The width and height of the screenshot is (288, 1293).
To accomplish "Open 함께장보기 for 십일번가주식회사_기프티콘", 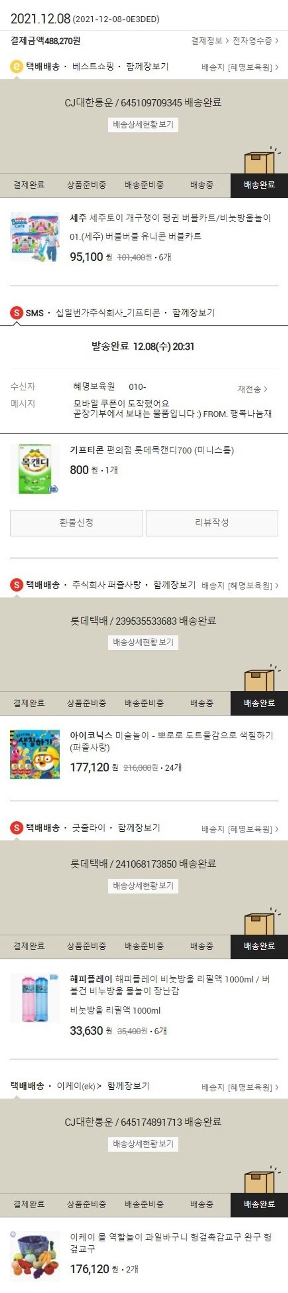I will [193, 313].
